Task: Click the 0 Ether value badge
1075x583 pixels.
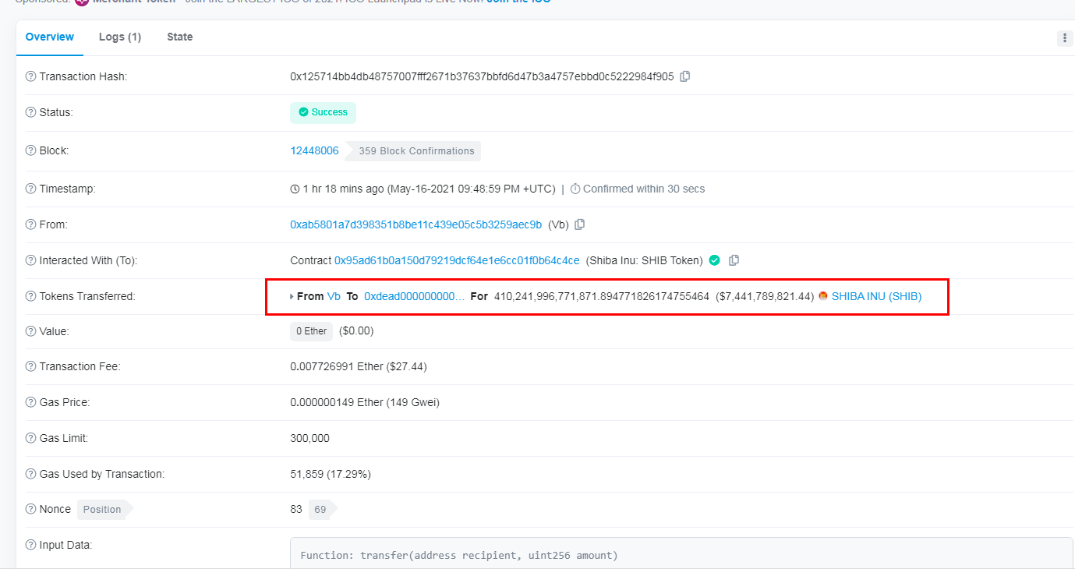Action: [311, 331]
